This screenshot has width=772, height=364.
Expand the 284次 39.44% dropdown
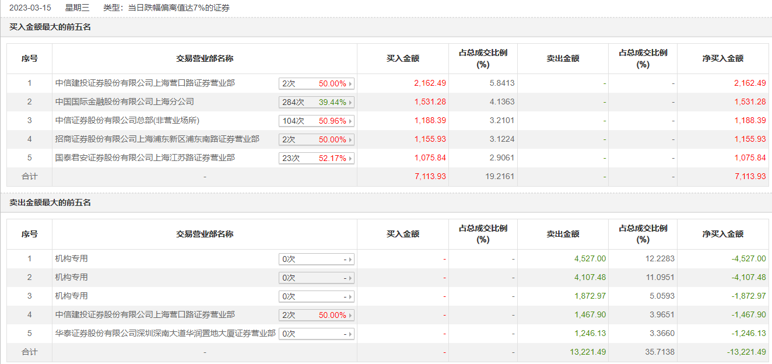coord(317,103)
